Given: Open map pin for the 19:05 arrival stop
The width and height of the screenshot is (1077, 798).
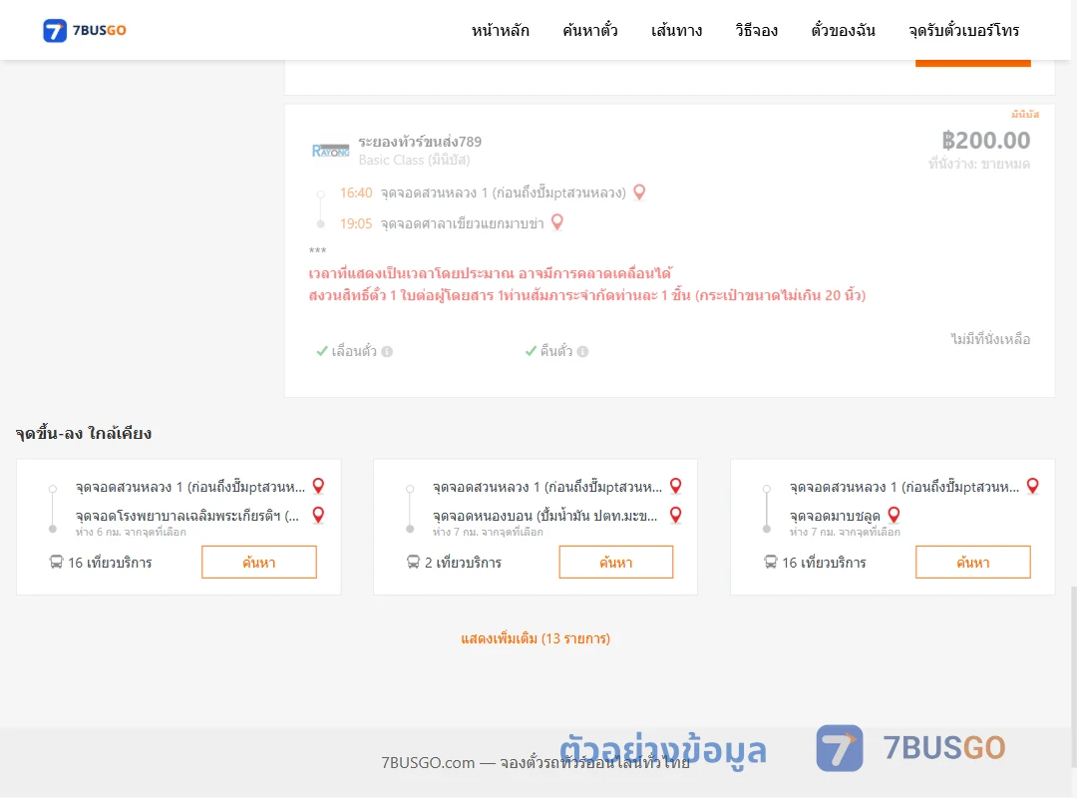Looking at the screenshot, I should pyautogui.click(x=557, y=222).
